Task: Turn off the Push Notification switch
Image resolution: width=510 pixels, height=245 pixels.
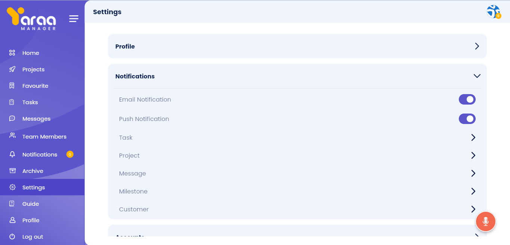Action: click(467, 119)
